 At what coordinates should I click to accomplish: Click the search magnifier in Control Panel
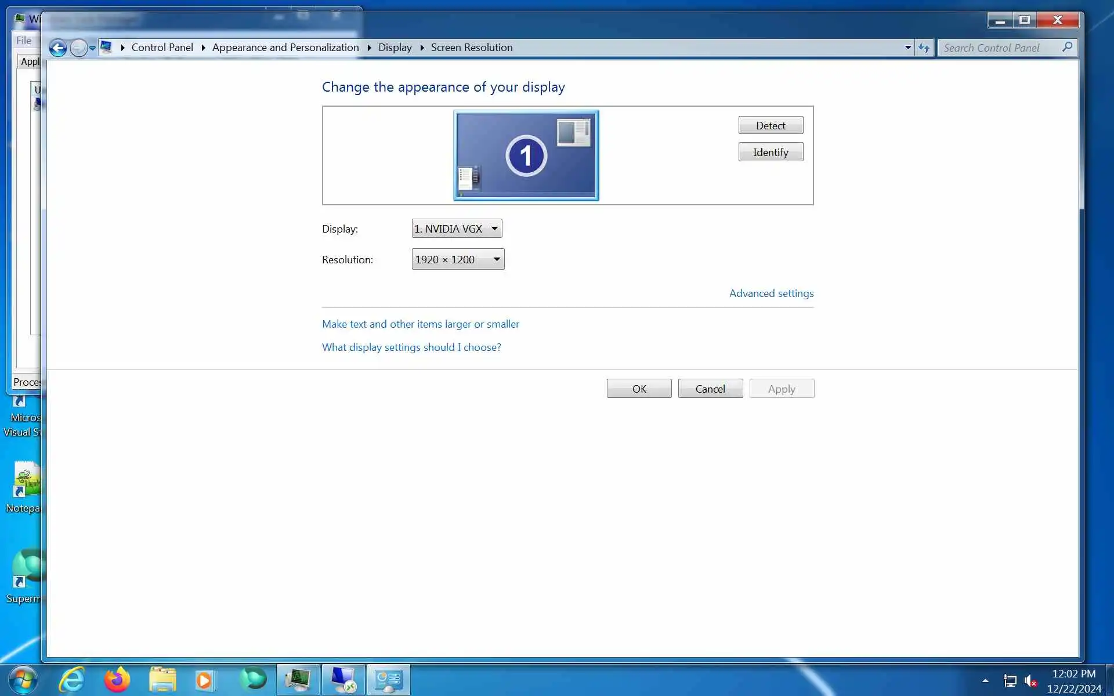(x=1067, y=47)
